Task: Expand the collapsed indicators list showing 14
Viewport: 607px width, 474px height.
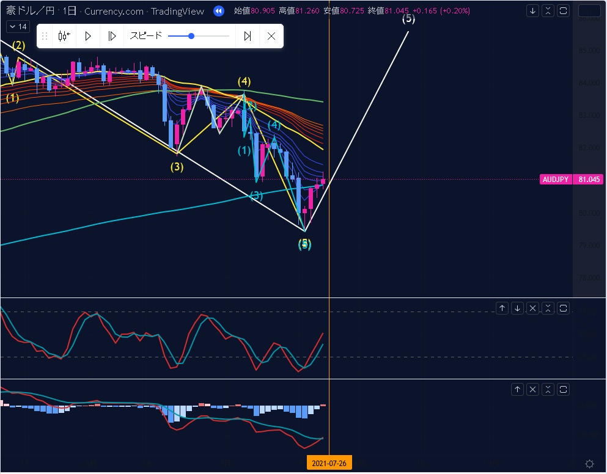Action: [x=17, y=27]
